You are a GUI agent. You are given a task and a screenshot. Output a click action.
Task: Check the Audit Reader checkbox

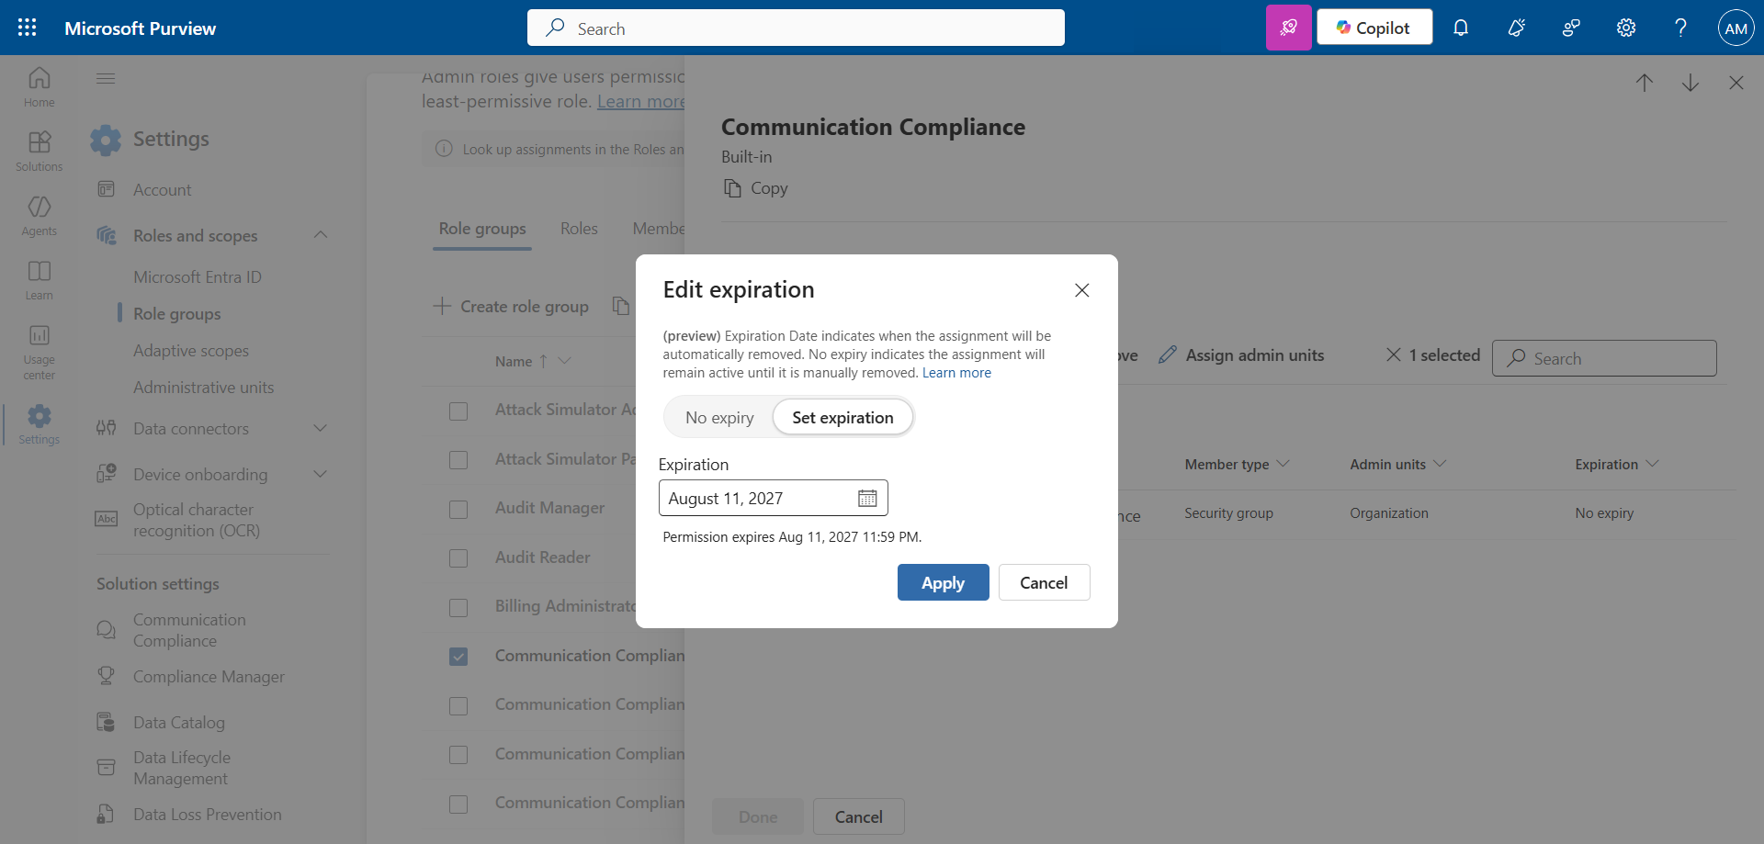[458, 558]
